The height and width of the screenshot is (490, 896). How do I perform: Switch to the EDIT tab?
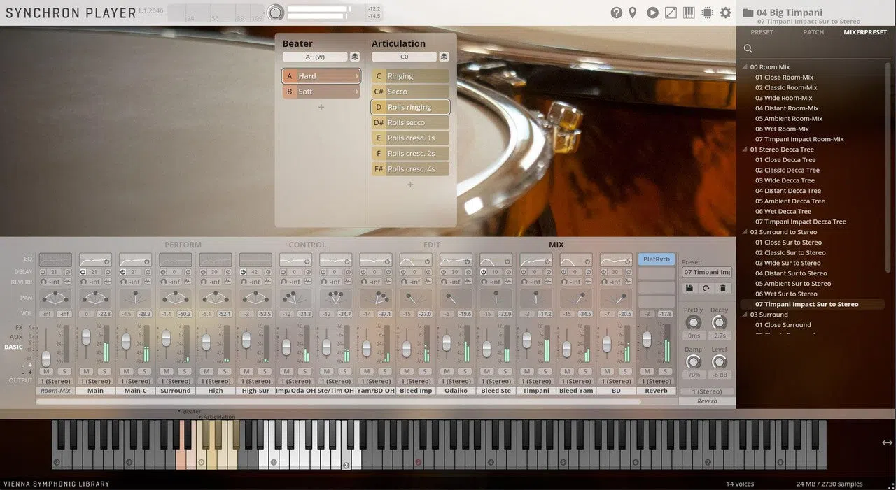pos(432,245)
